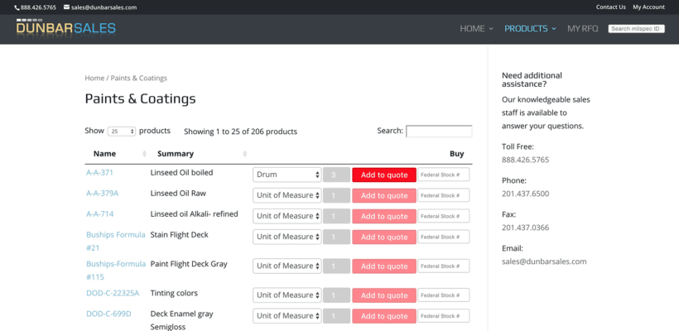Click Federal Stock # field for A-A-371
679x331 pixels.
(444, 175)
